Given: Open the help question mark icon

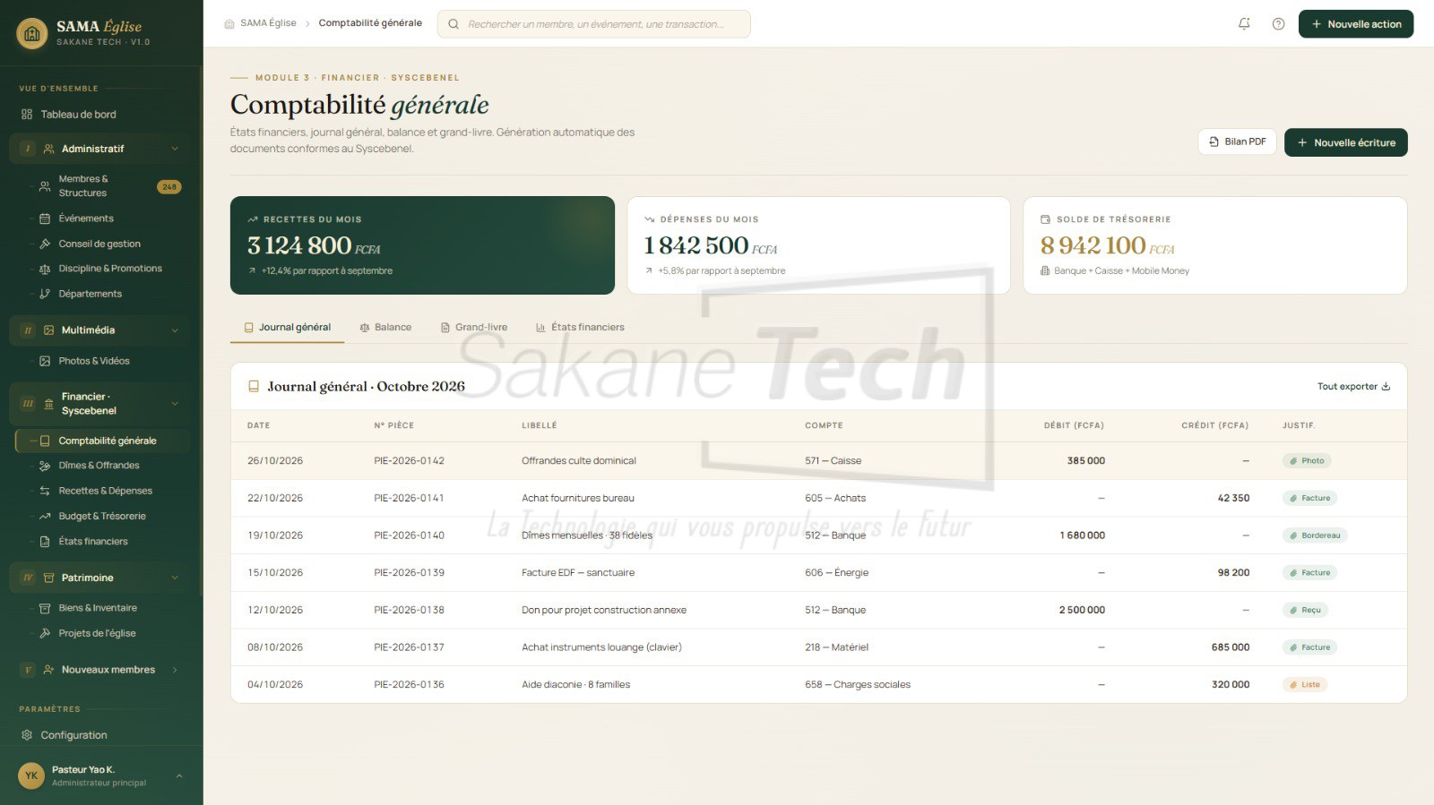Looking at the screenshot, I should click(x=1278, y=24).
